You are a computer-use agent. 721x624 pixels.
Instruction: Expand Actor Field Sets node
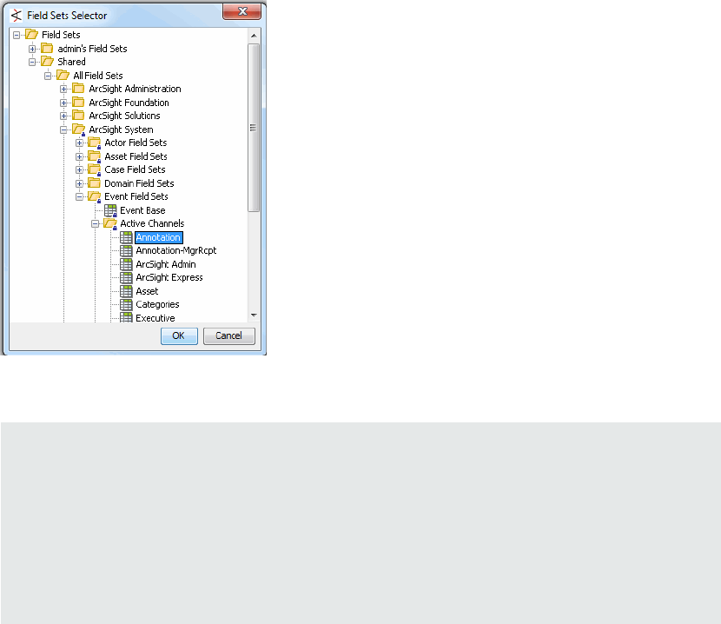[79, 143]
